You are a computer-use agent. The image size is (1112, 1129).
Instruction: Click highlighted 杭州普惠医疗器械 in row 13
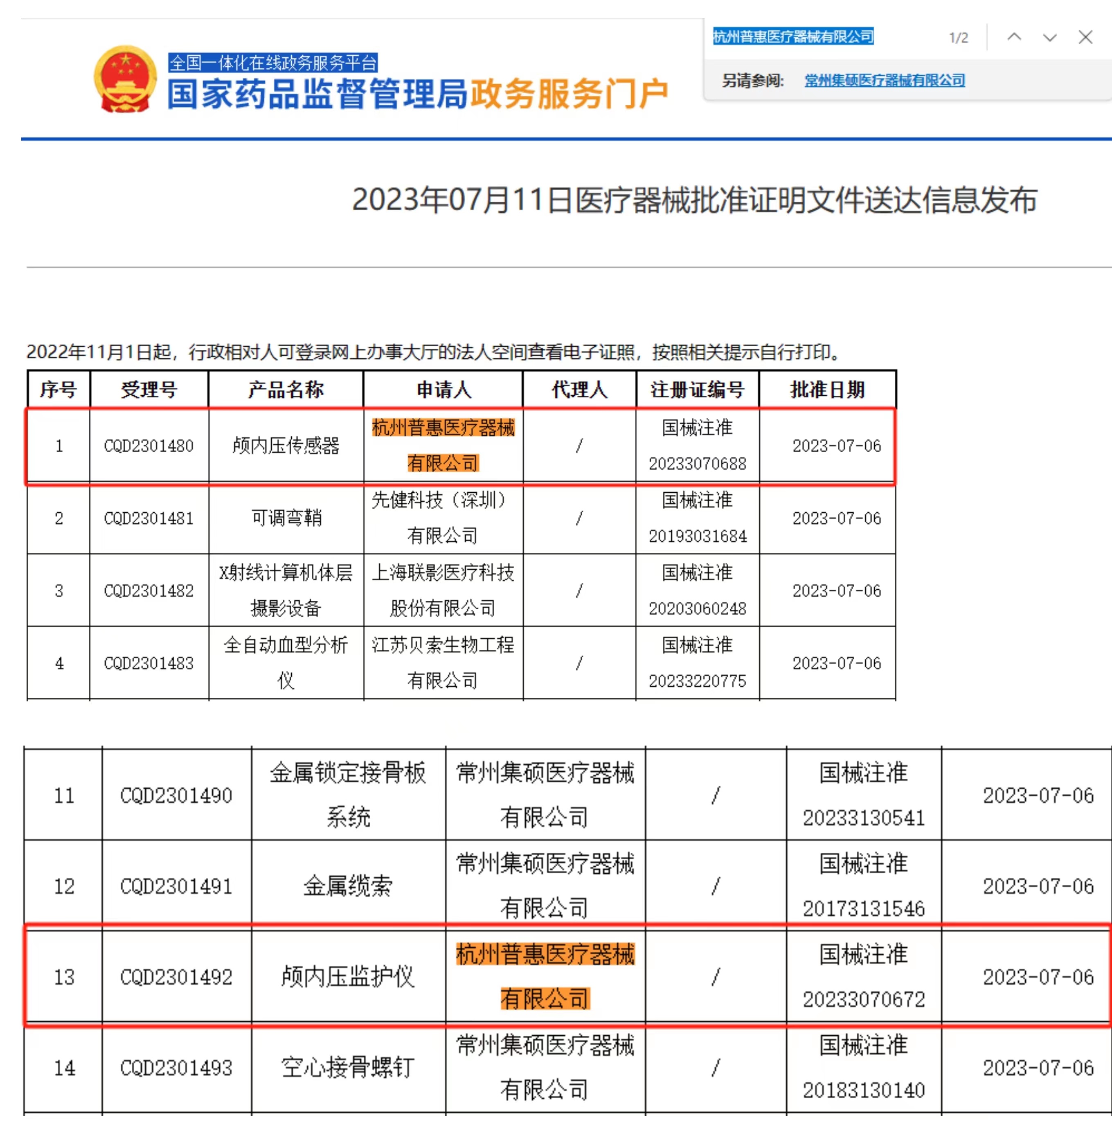point(545,954)
